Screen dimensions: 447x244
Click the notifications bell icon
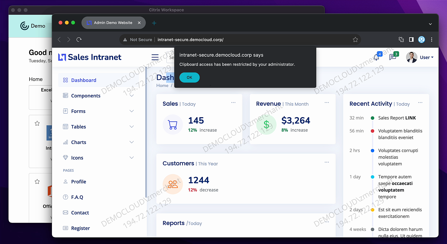[x=376, y=57]
